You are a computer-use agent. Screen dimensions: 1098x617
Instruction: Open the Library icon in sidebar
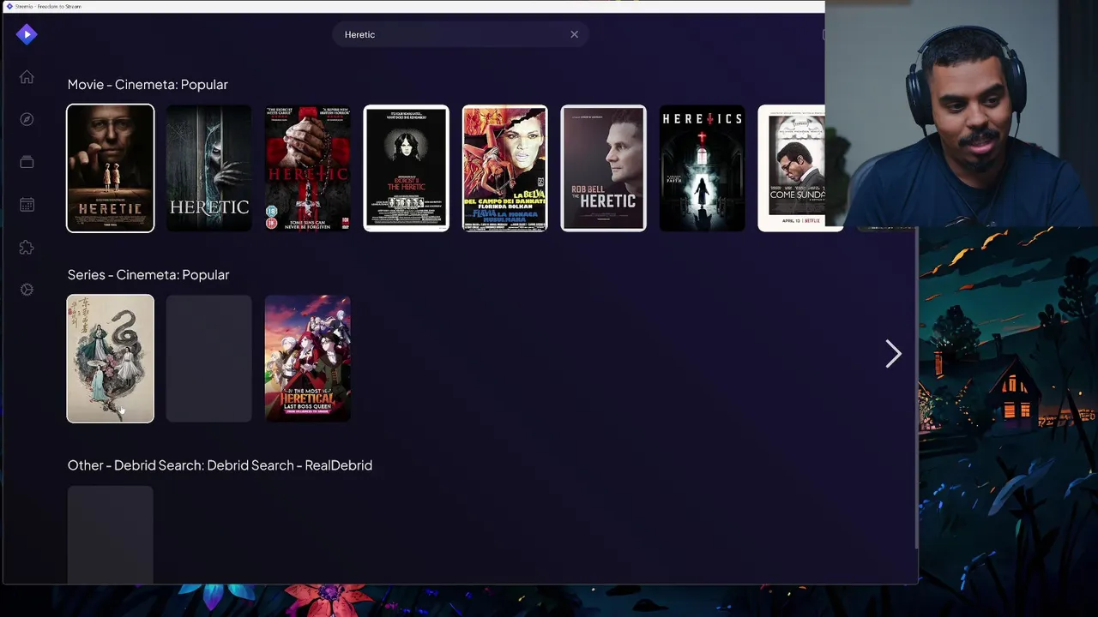(x=27, y=162)
